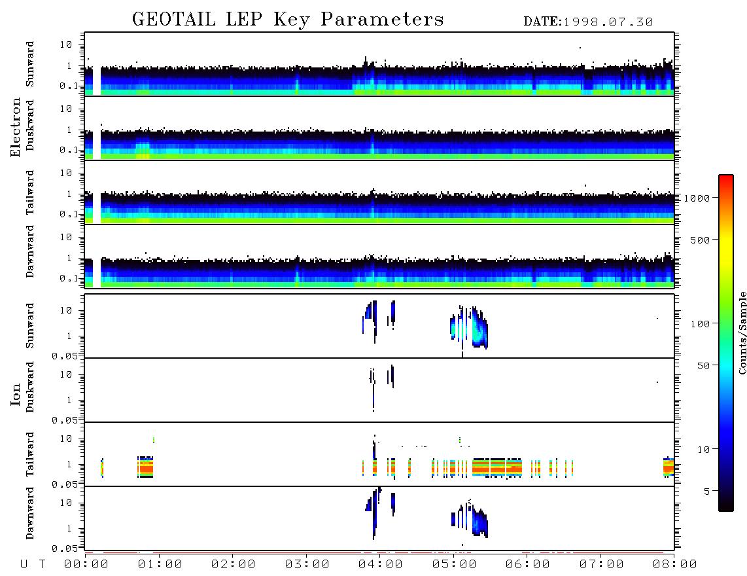Image resolution: width=747 pixels, height=576 pixels.
Task: Select the 100 colorbar tick label
Action: [x=700, y=324]
